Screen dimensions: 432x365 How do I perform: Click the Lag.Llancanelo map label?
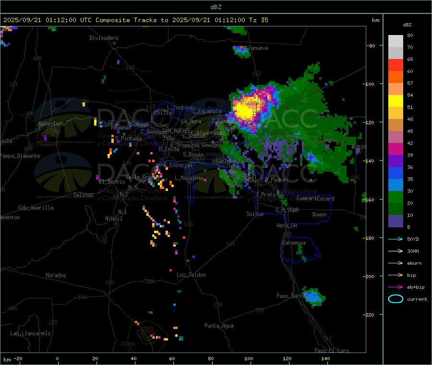(x=30, y=333)
